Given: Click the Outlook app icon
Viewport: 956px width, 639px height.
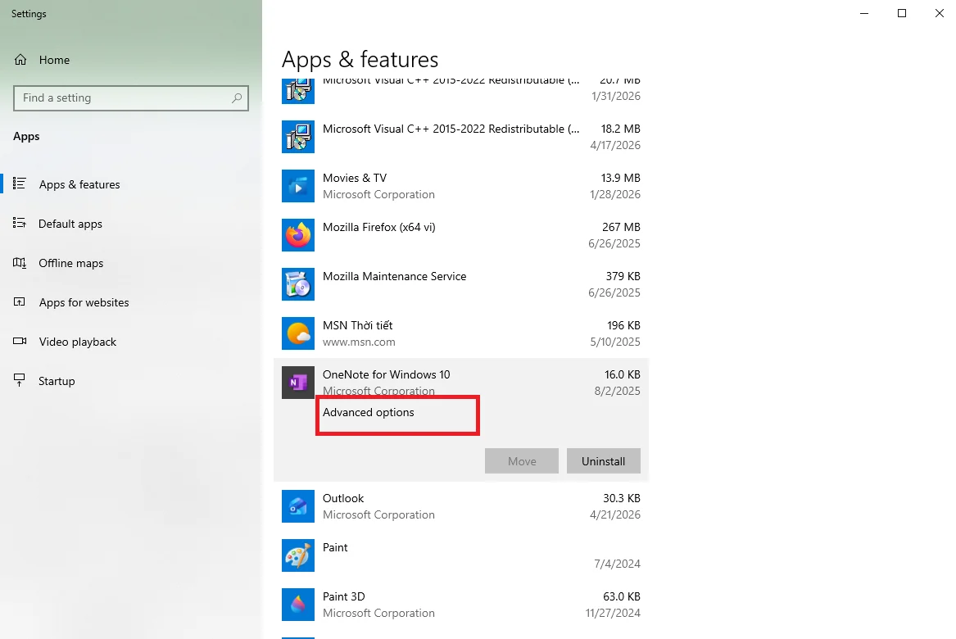Looking at the screenshot, I should pyautogui.click(x=298, y=506).
